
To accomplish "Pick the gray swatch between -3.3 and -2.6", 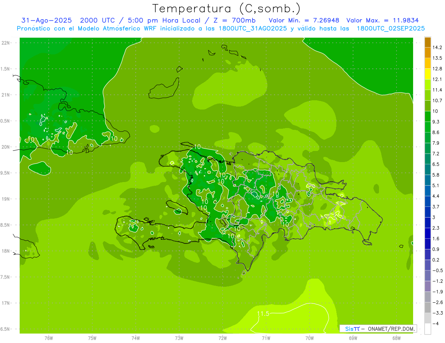I will pos(428,307).
